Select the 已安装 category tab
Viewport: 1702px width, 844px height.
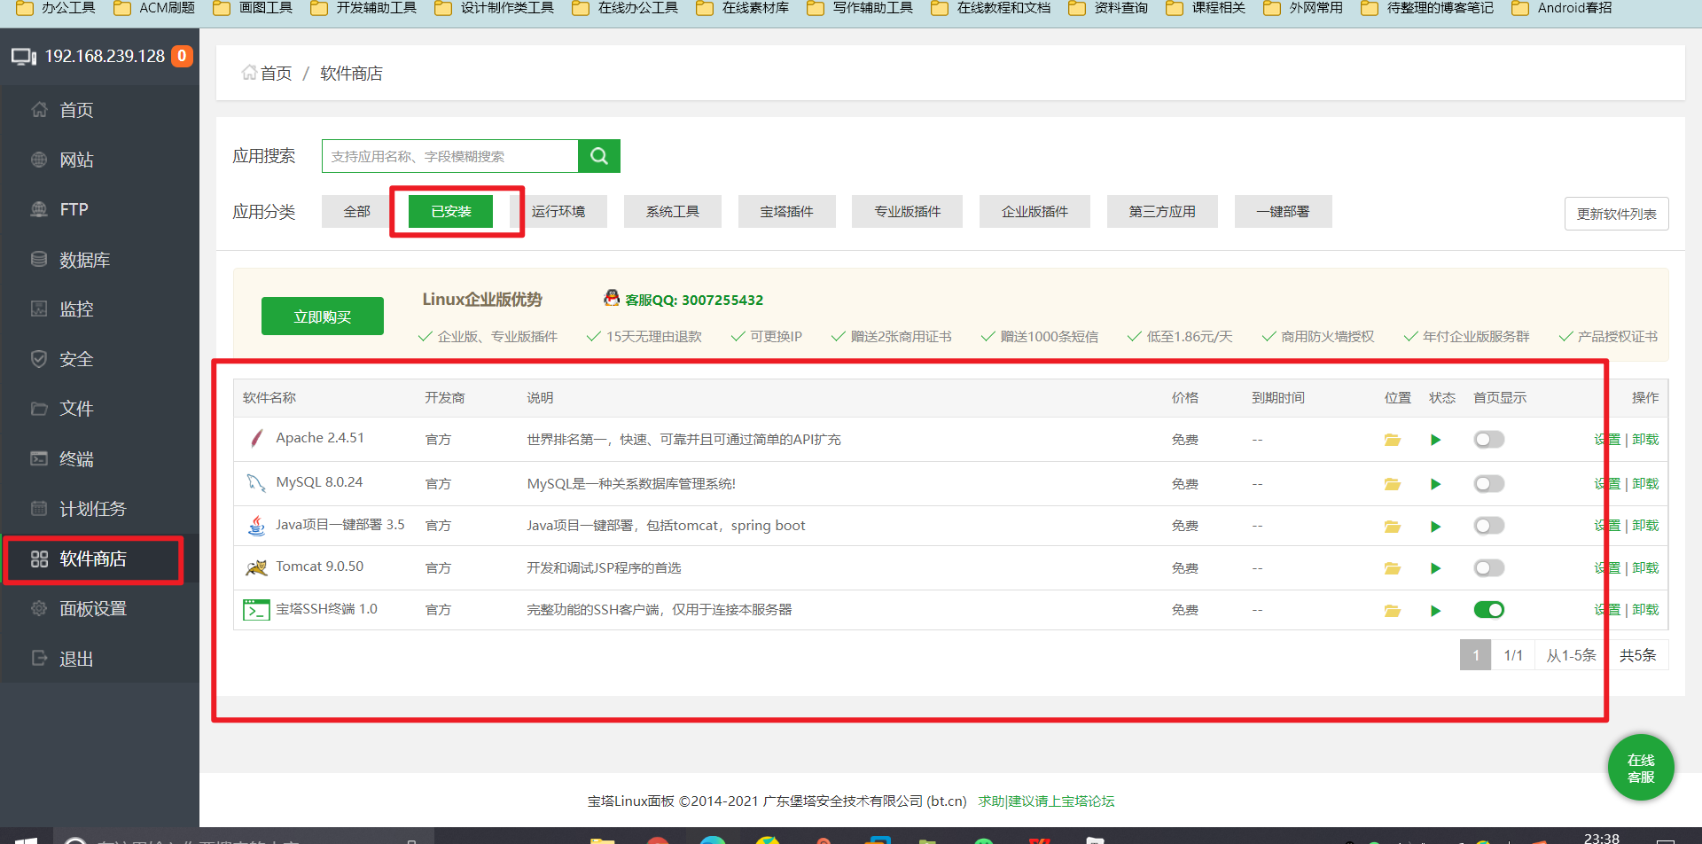pos(451,212)
